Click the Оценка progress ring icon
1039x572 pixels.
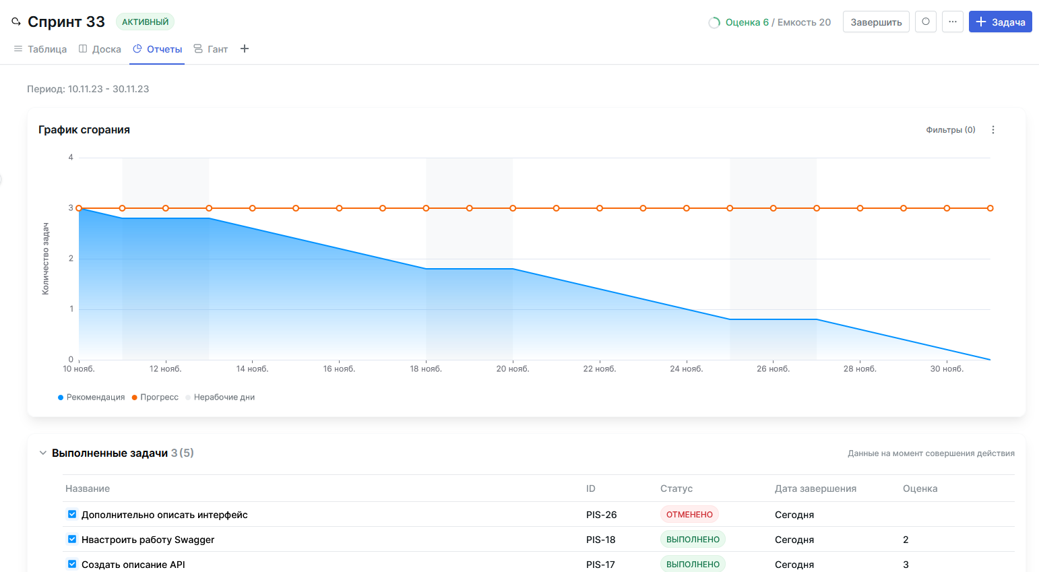tap(714, 23)
